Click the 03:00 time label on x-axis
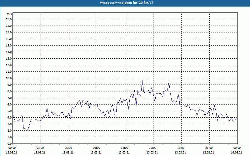Screen dimensions: 250x156 click(40, 148)
